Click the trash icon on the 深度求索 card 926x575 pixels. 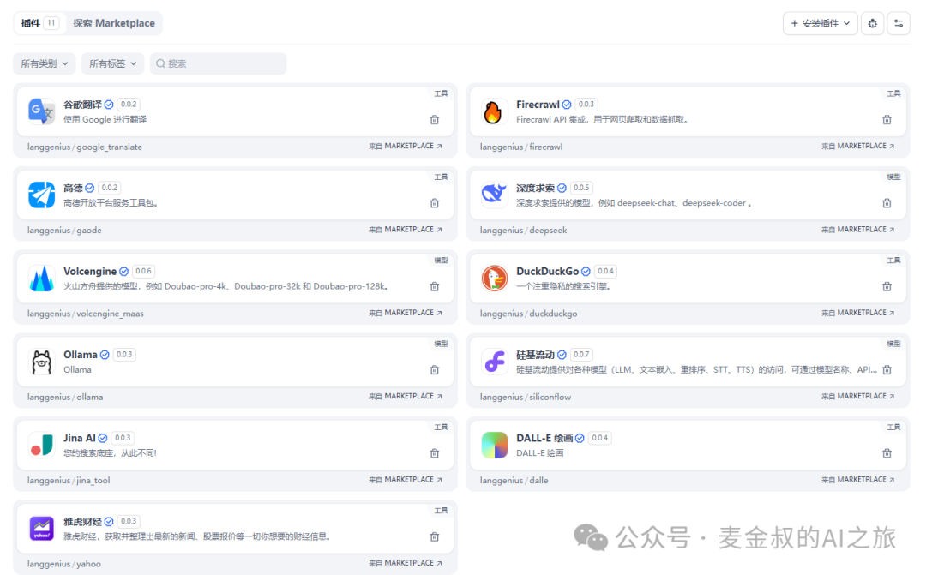887,203
